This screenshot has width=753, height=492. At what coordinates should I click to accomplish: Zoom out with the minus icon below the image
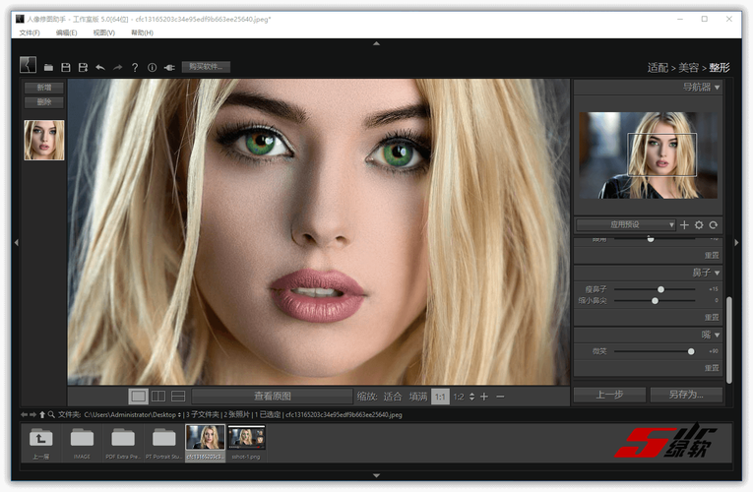click(500, 397)
